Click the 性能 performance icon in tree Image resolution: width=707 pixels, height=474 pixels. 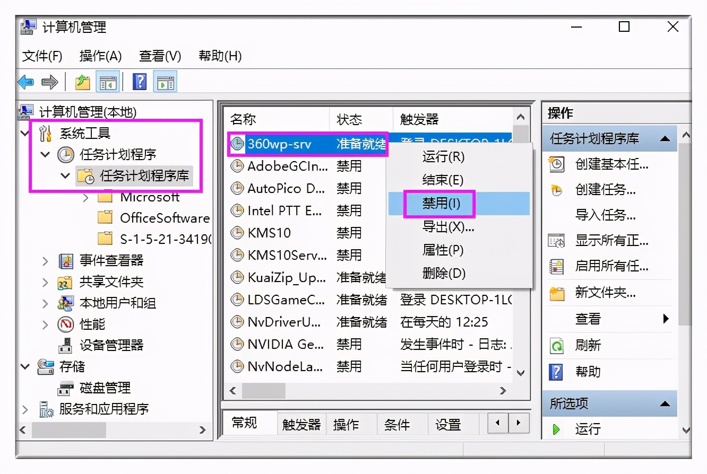pos(65,324)
